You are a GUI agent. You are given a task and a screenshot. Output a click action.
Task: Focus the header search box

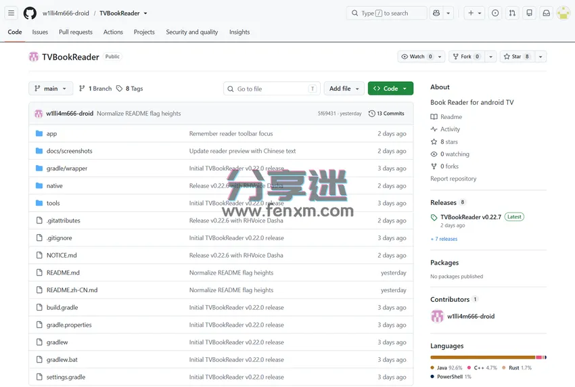386,14
